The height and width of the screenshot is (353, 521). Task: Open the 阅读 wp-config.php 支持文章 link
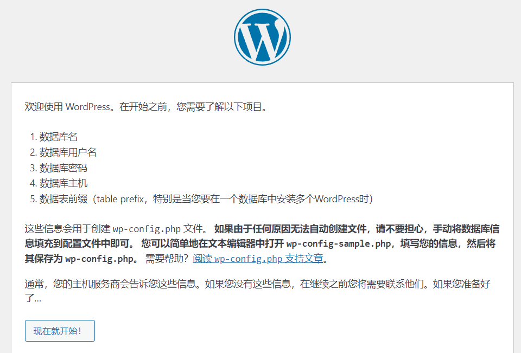click(258, 258)
